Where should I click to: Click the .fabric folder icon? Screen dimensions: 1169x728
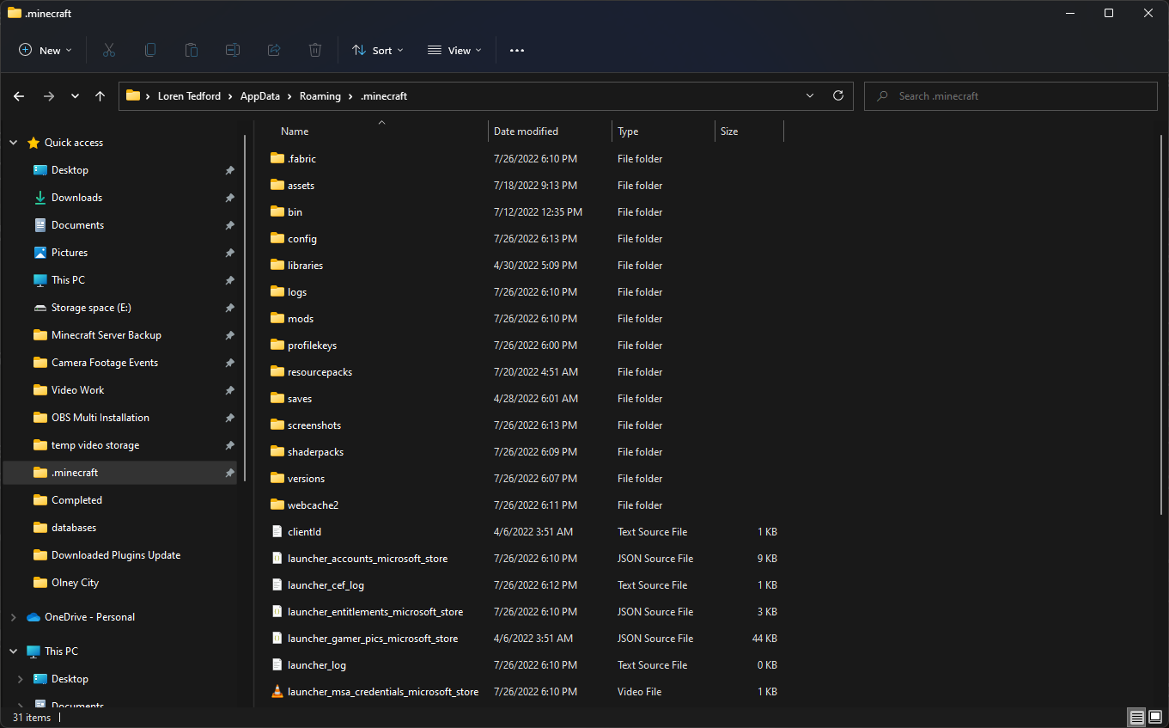pyautogui.click(x=277, y=158)
